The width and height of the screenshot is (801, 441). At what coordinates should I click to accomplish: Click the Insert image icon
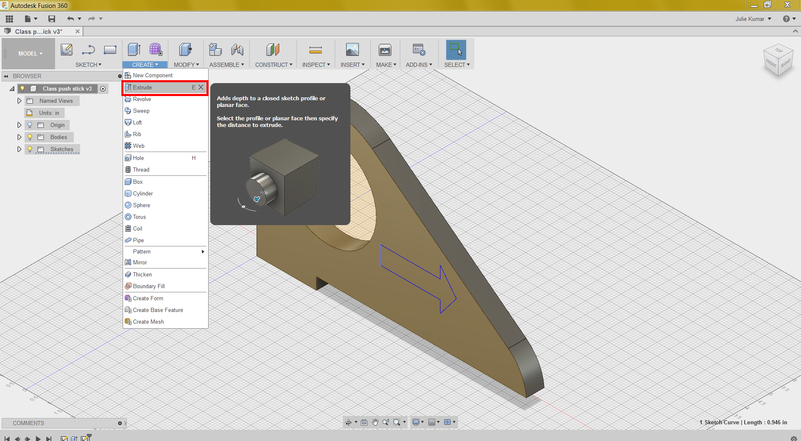pyautogui.click(x=353, y=50)
